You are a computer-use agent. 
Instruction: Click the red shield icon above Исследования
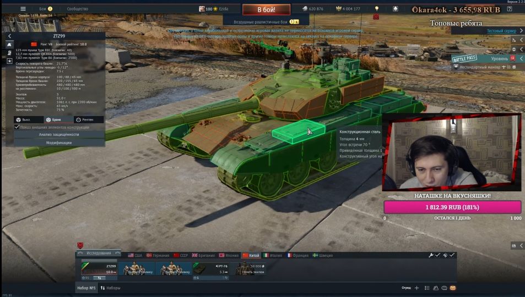coord(80,245)
